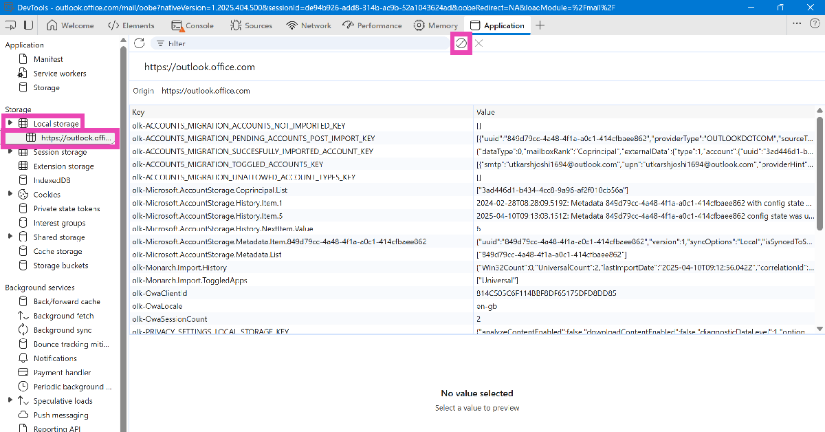This screenshot has width=825, height=432.
Task: Open DevTools customize menu (three dots)
Action: (797, 23)
